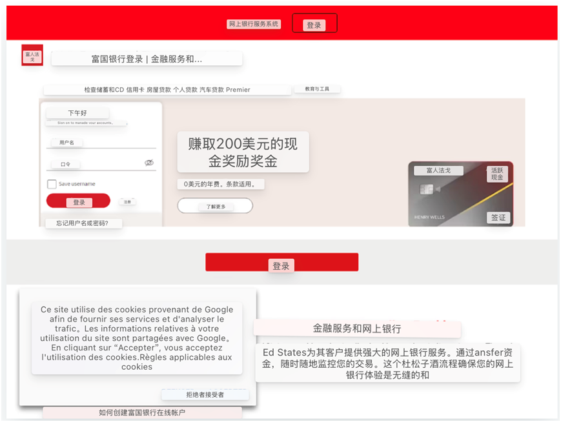The image size is (561, 422).
Task: Click the credit card image with HENRY WELLS
Action: [461, 194]
